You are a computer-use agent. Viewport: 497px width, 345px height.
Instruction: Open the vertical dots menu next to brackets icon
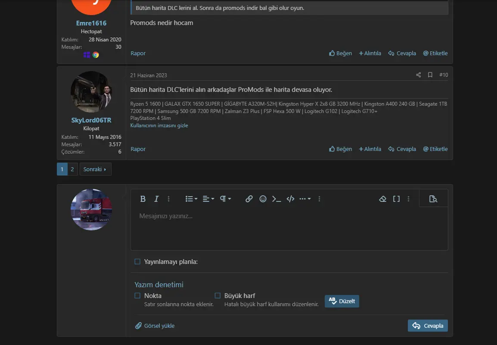408,199
